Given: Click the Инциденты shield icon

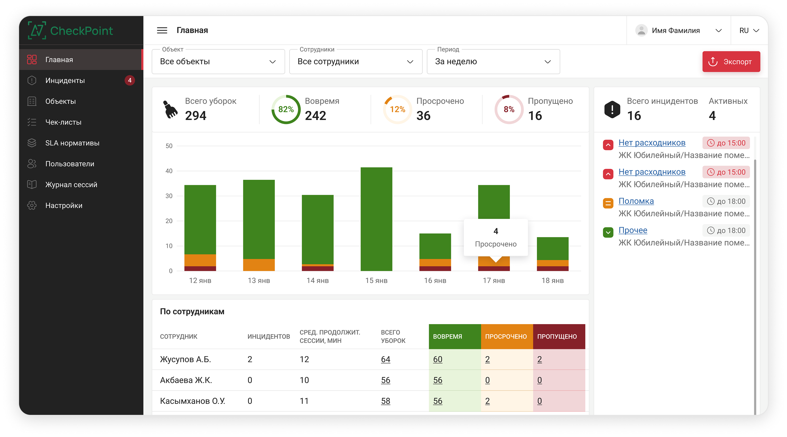Looking at the screenshot, I should coord(32,80).
